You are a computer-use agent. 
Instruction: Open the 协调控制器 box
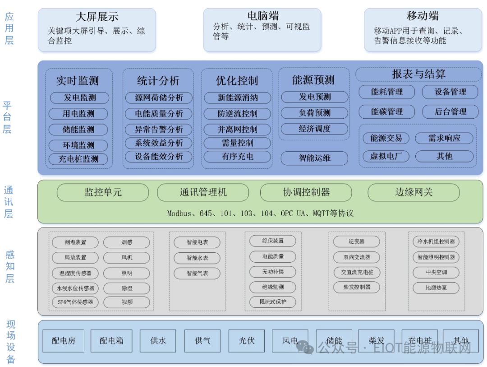pos(306,192)
